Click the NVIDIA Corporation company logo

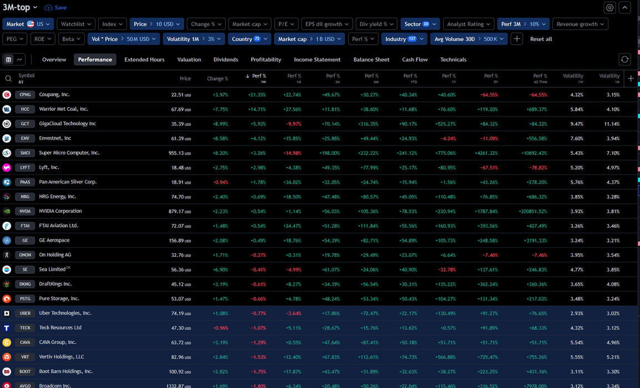[6, 211]
